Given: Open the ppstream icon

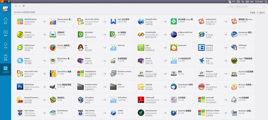Looking at the screenshot, I should [x=174, y=48].
